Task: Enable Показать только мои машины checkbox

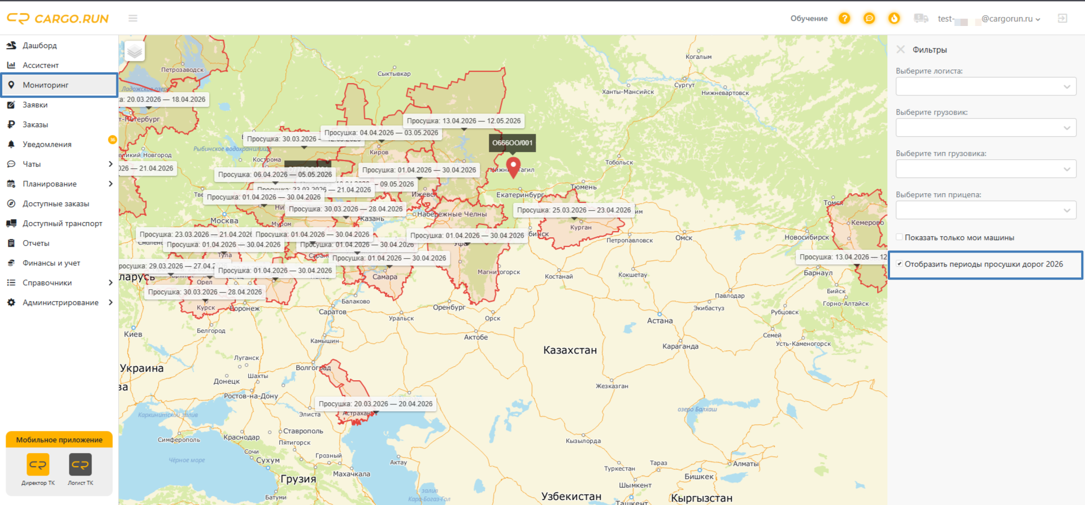Action: click(x=899, y=237)
